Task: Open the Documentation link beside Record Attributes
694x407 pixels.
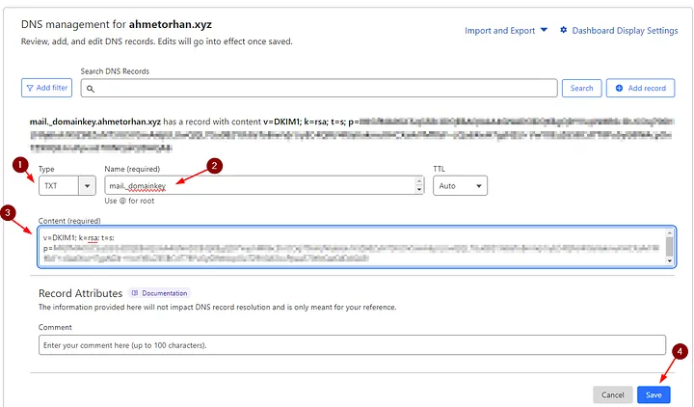Action: (164, 292)
